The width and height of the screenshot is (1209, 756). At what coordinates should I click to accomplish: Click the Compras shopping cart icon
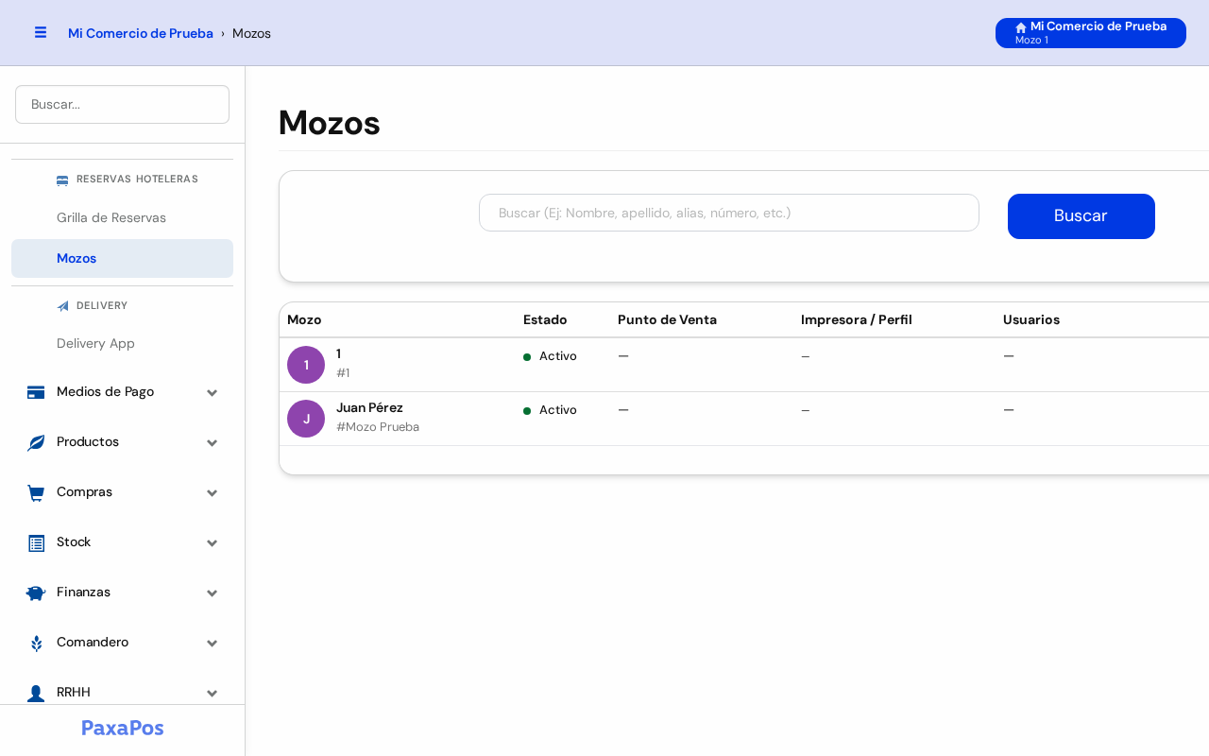tap(36, 492)
